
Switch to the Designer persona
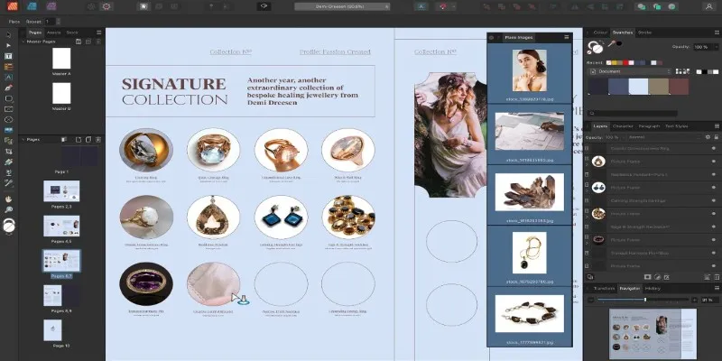pos(32,6)
